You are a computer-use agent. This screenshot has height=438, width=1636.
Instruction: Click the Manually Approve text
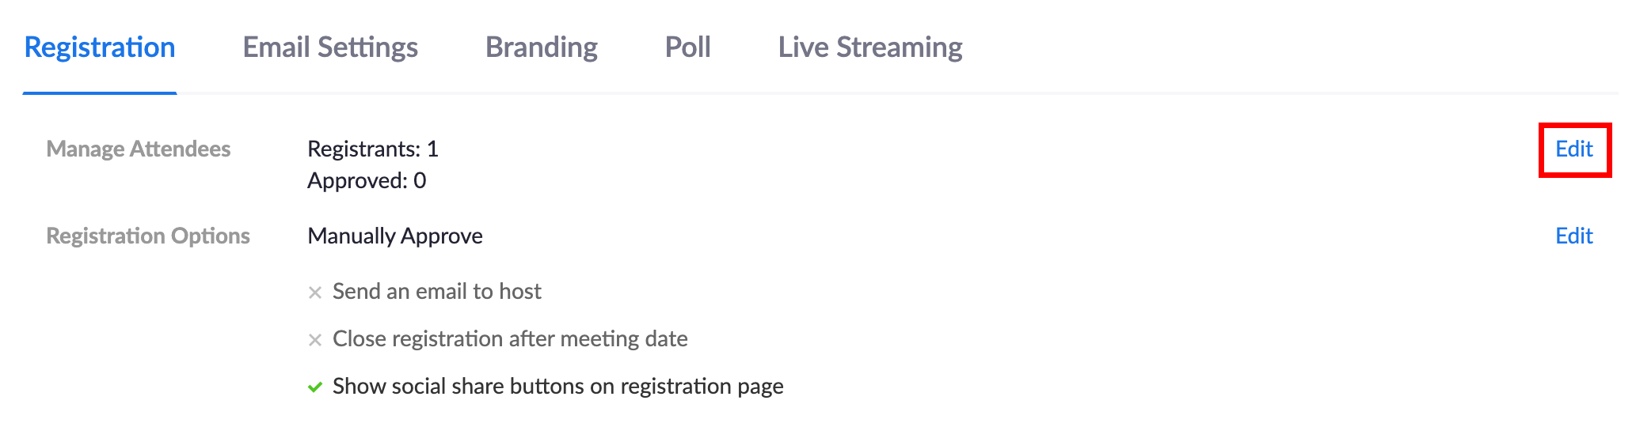pyautogui.click(x=395, y=236)
